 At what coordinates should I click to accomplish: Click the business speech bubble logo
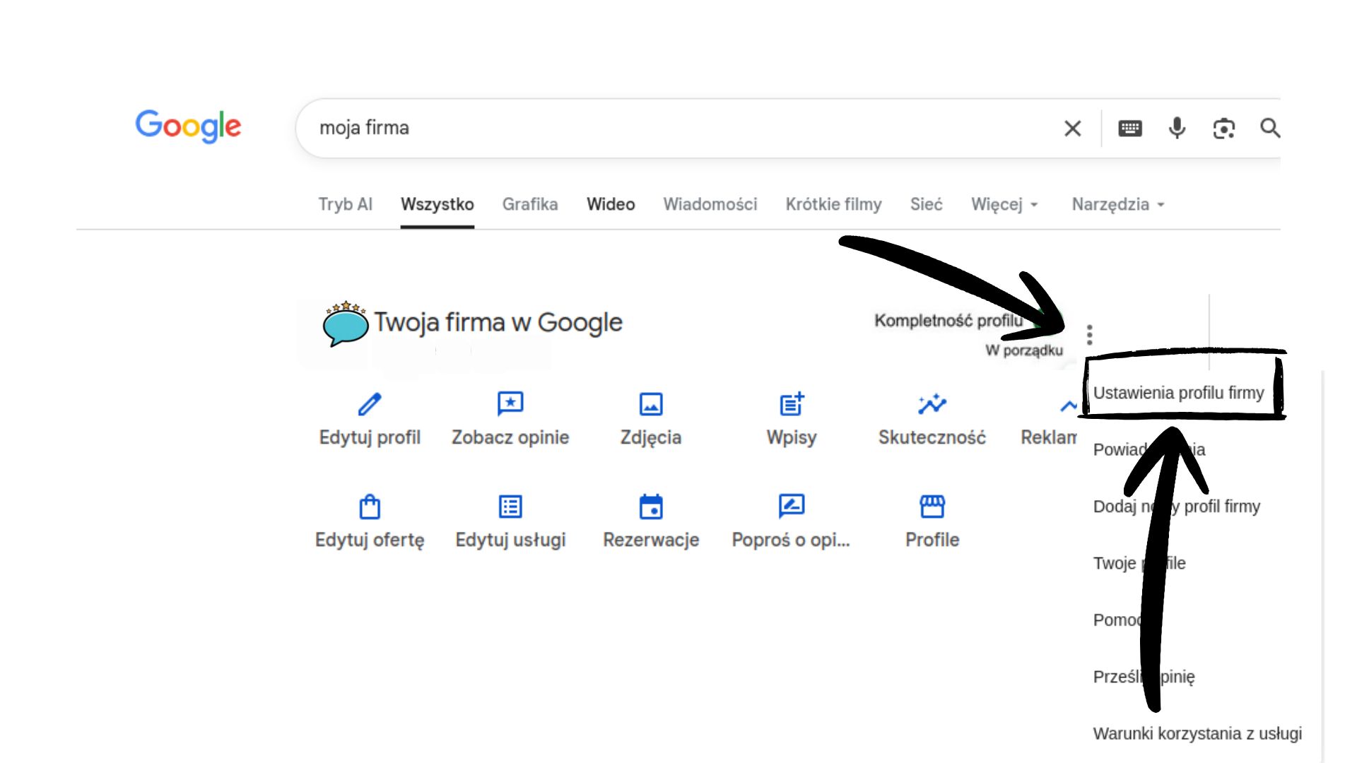(x=345, y=324)
